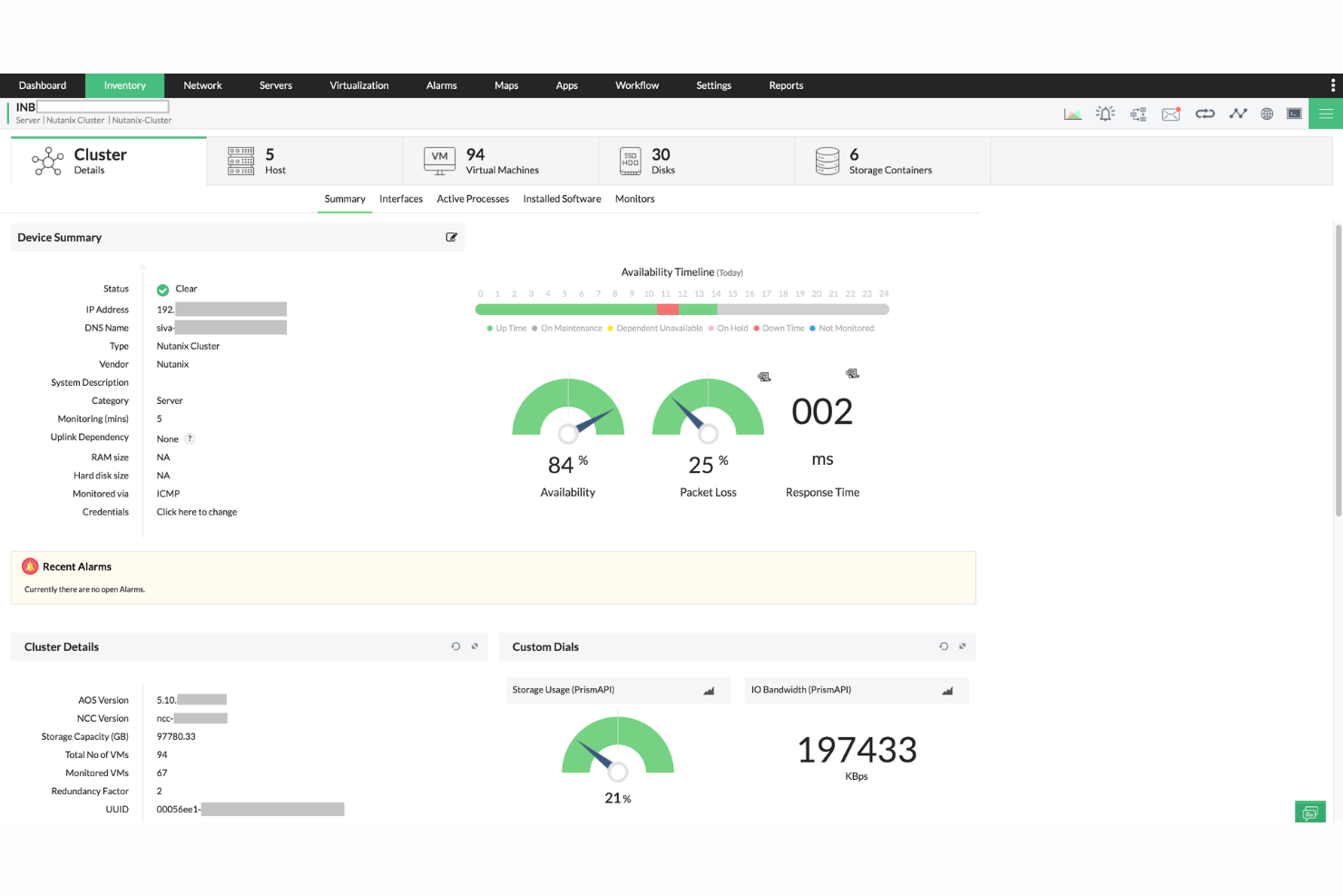Screen dimensions: 1343x896
Task: Open the 94 Virtual Machines summary card
Action: pyautogui.click(x=501, y=161)
